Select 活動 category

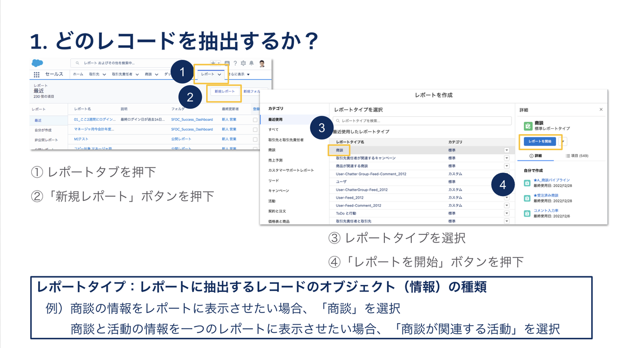[x=272, y=201]
